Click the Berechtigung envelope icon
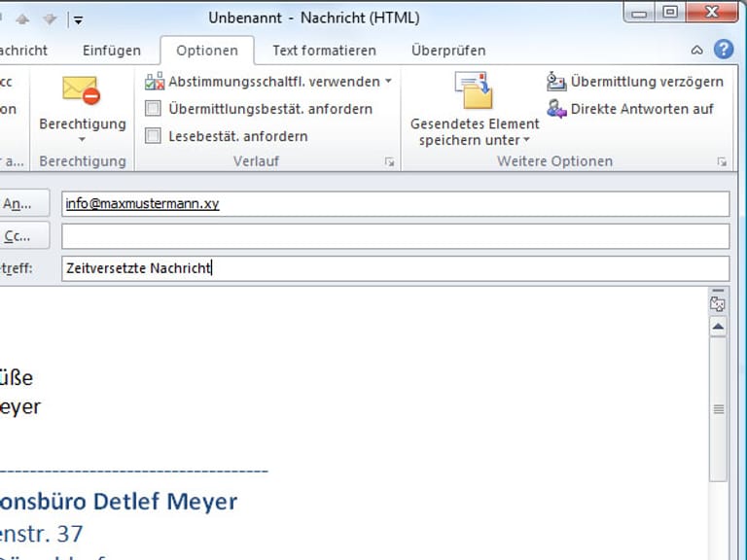Viewport: 747px width, 560px height. point(81,90)
